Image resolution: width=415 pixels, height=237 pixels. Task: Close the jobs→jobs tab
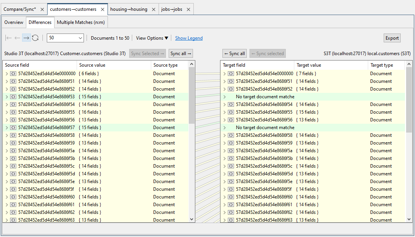188,9
